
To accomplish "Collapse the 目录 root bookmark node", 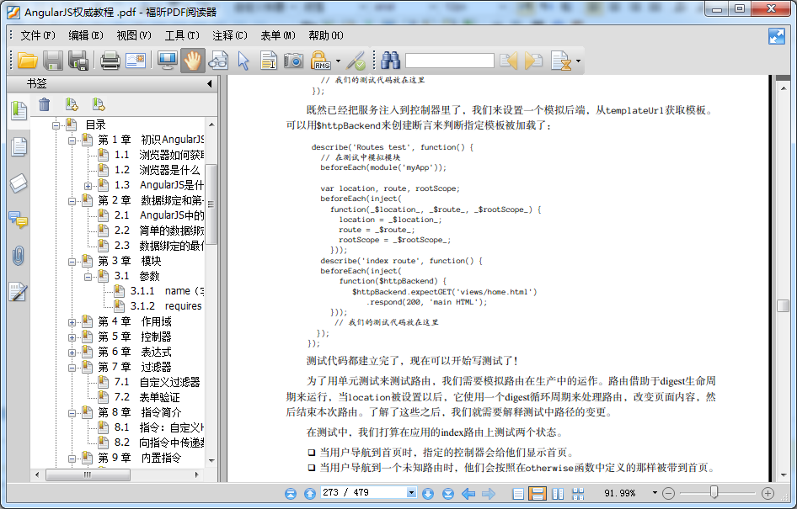I will (56, 125).
